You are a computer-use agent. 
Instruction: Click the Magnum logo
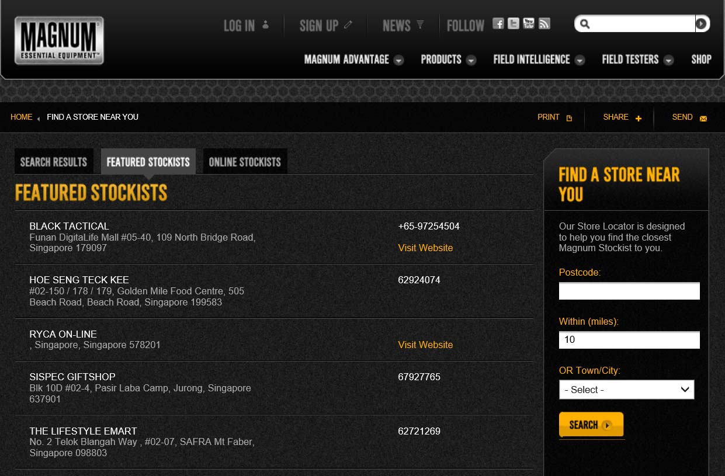click(x=59, y=40)
